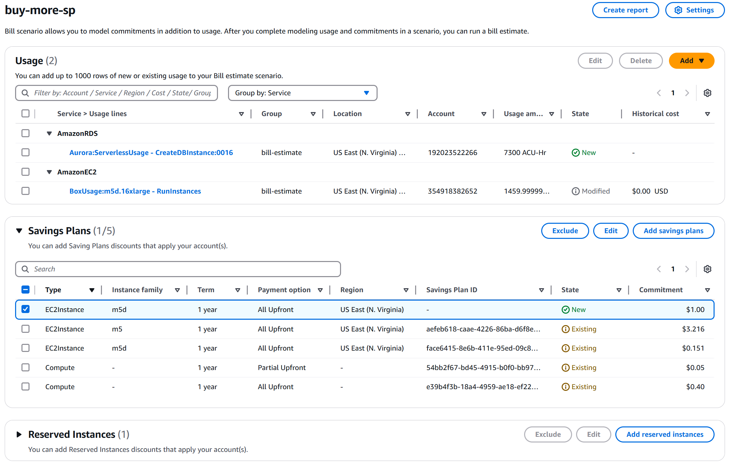The width and height of the screenshot is (730, 468).
Task: Expand the Reserved Instances section
Action: coord(19,434)
